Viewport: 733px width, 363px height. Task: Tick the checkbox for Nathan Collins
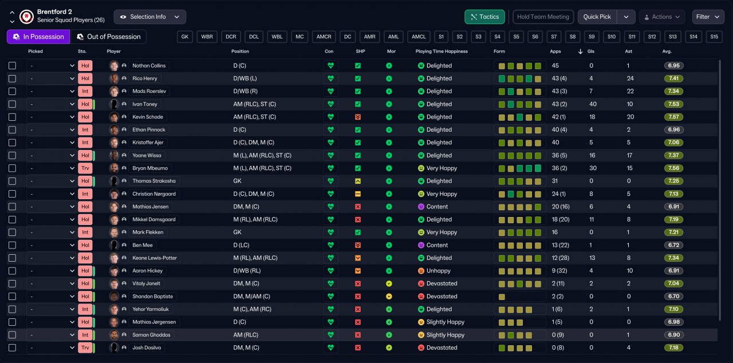[x=12, y=66]
